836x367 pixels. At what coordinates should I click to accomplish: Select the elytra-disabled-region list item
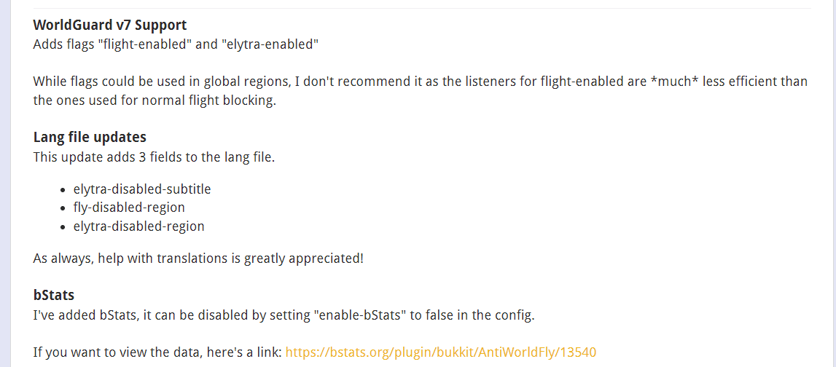tap(138, 226)
